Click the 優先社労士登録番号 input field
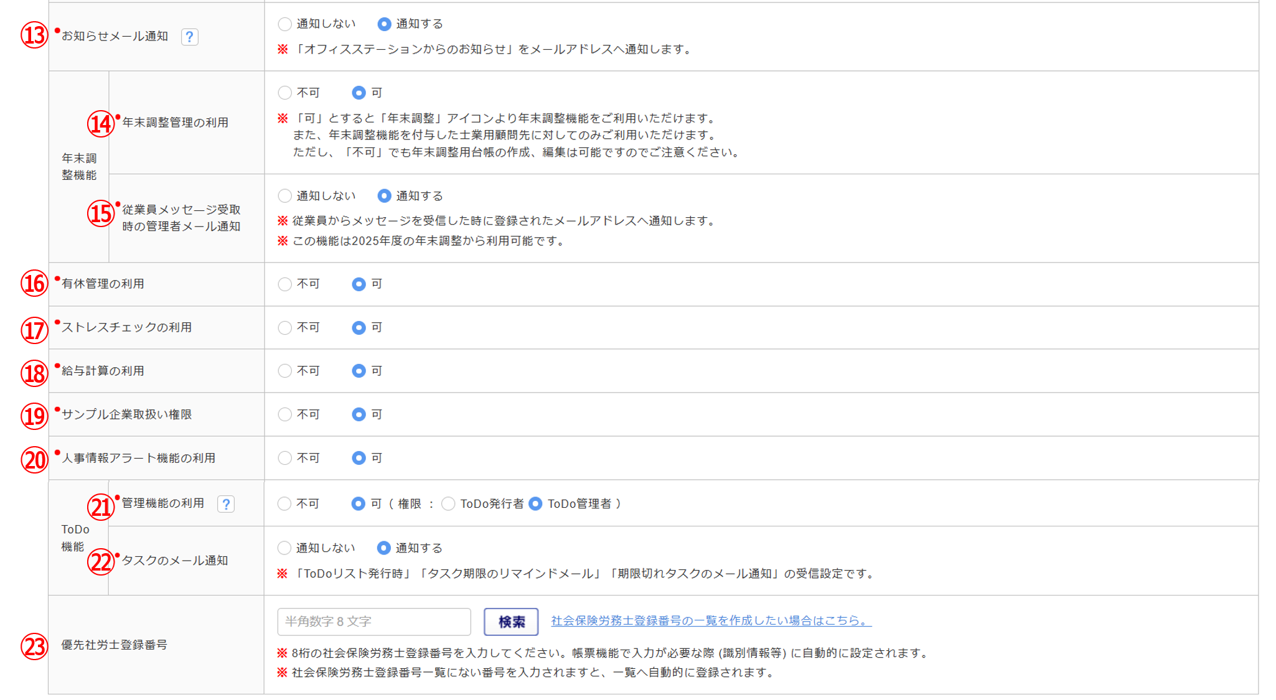1276x700 pixels. click(373, 622)
